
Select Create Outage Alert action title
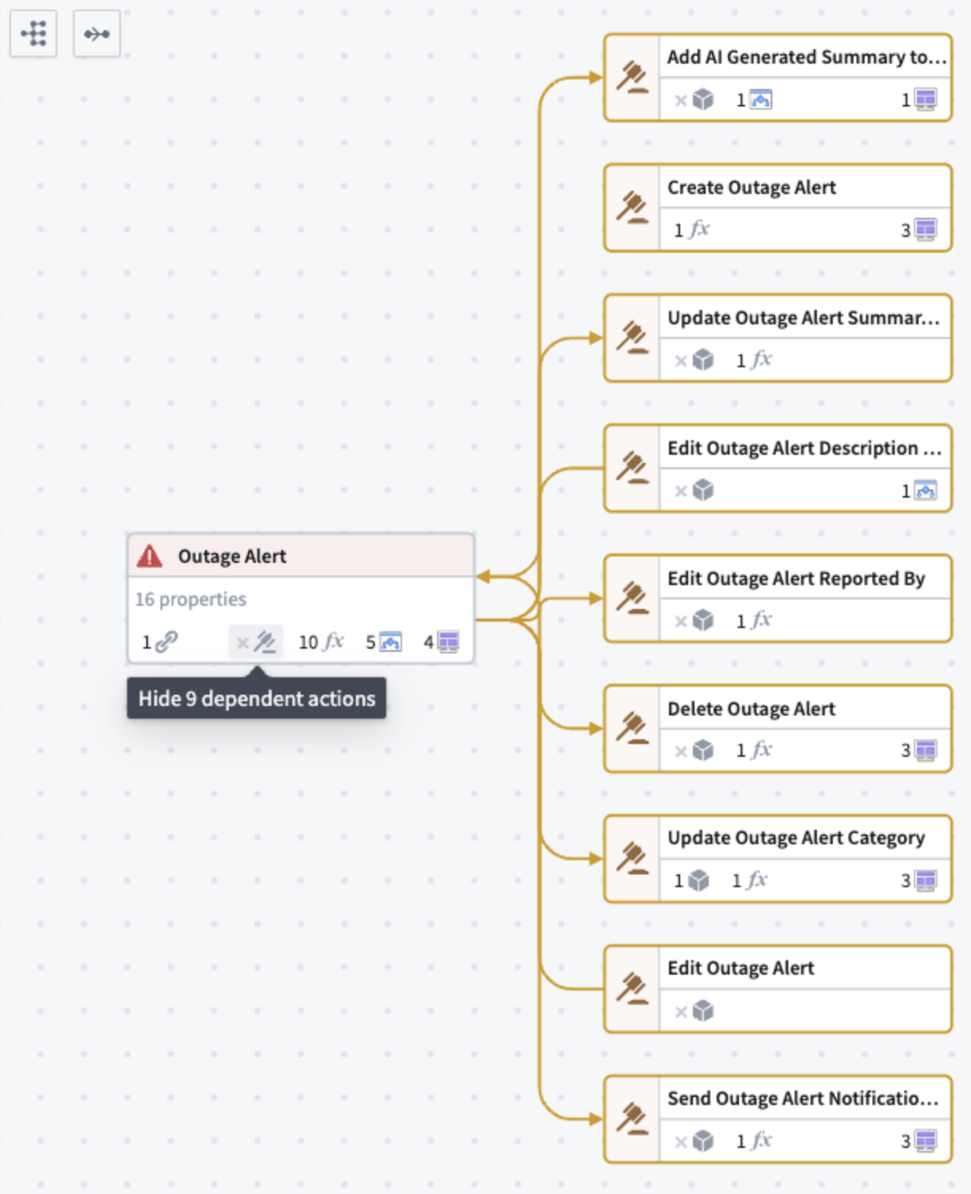(x=752, y=188)
